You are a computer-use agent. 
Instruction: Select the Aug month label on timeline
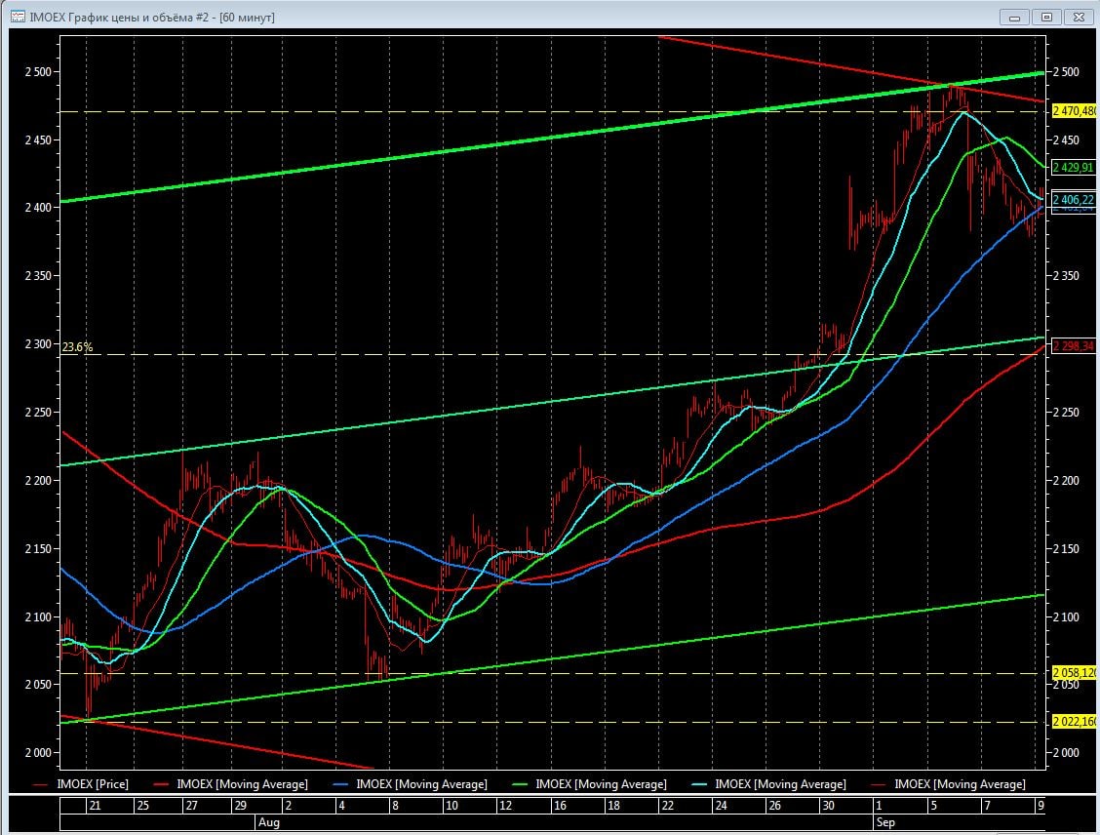pyautogui.click(x=266, y=822)
